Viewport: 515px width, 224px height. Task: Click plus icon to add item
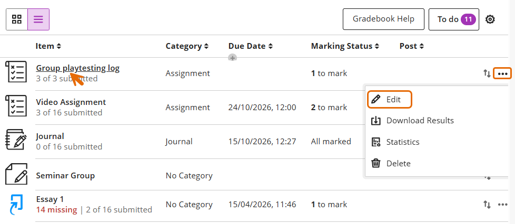pyautogui.click(x=233, y=58)
